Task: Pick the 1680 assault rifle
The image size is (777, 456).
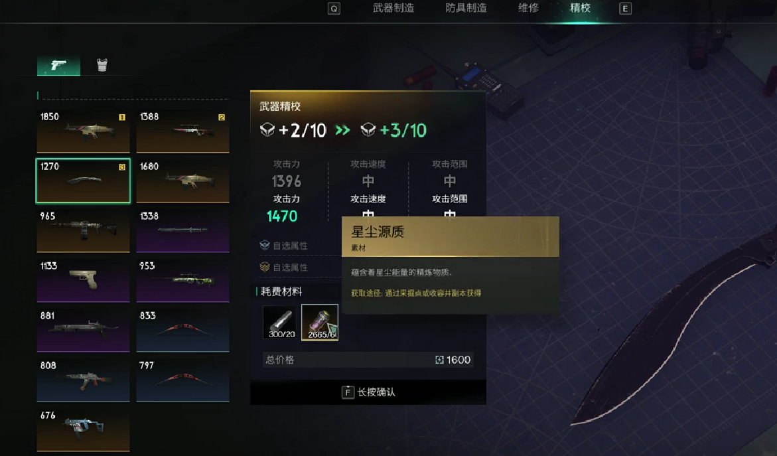Action: click(183, 181)
